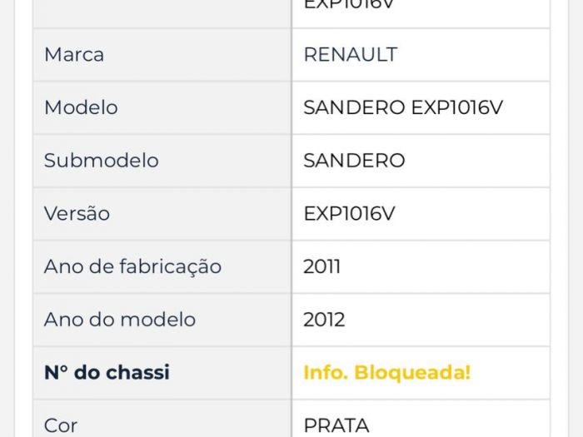Click the 2012 model year value
This screenshot has height=437, width=583.
324,320
